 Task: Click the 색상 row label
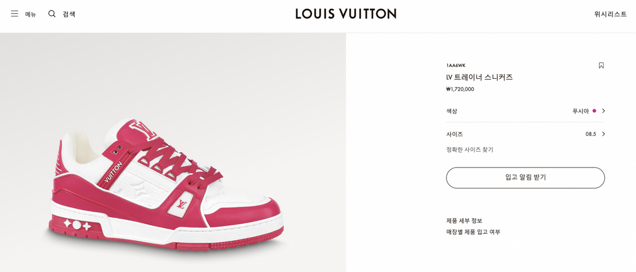(x=452, y=111)
